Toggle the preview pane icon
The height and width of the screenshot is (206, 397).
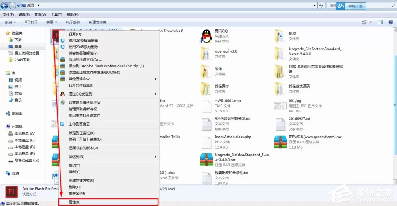[380, 22]
